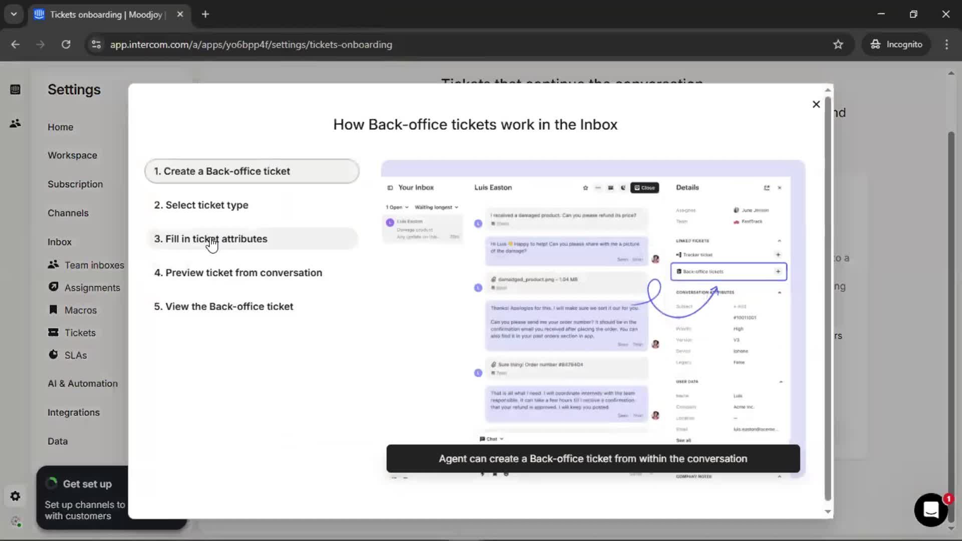Select step 1 Create a Back-office ticket

point(252,171)
